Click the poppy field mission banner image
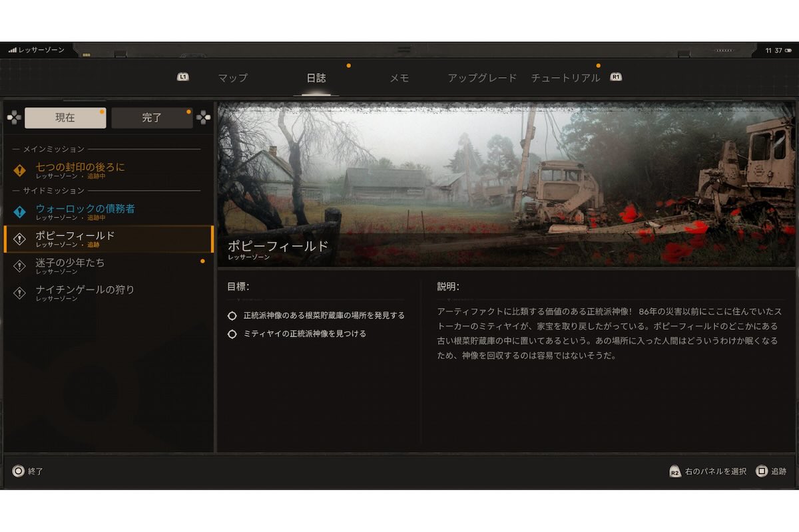 coord(503,180)
